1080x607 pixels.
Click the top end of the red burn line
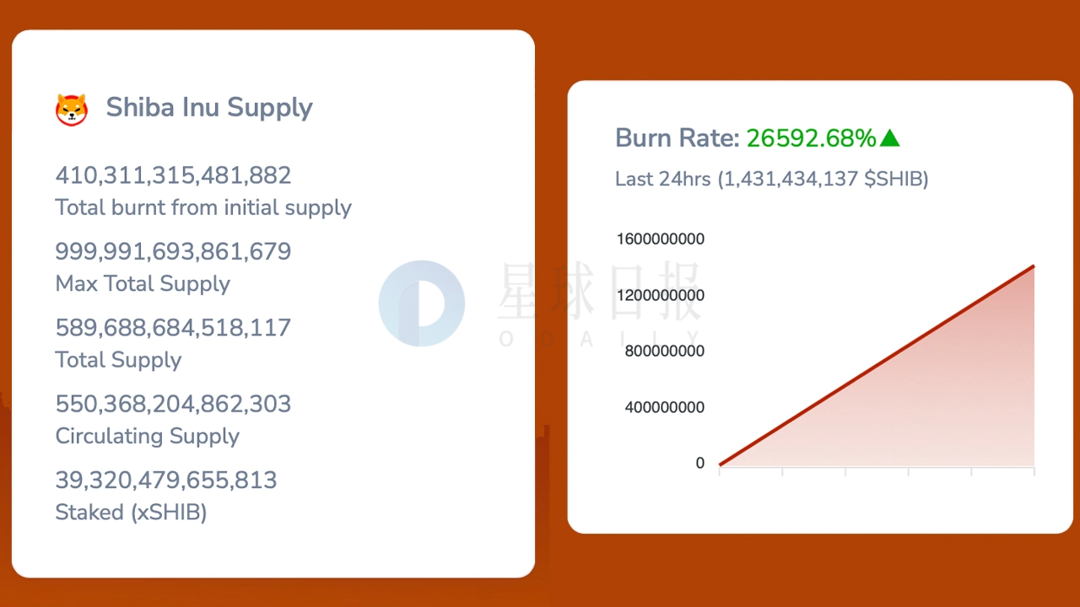[1033, 267]
